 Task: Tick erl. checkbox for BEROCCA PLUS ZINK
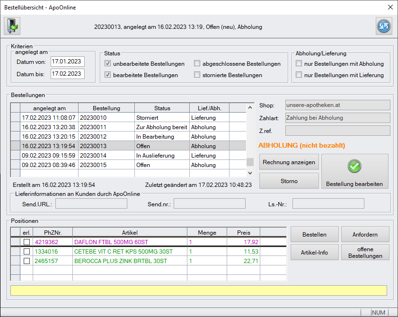(27, 261)
